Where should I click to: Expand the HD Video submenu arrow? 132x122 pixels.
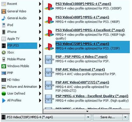click(40, 80)
